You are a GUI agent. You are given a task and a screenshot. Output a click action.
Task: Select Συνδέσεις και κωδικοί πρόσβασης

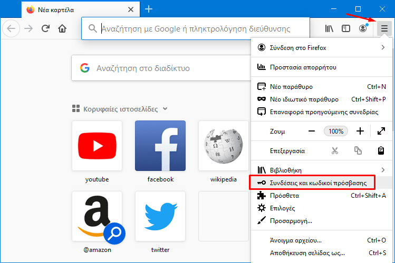point(315,183)
